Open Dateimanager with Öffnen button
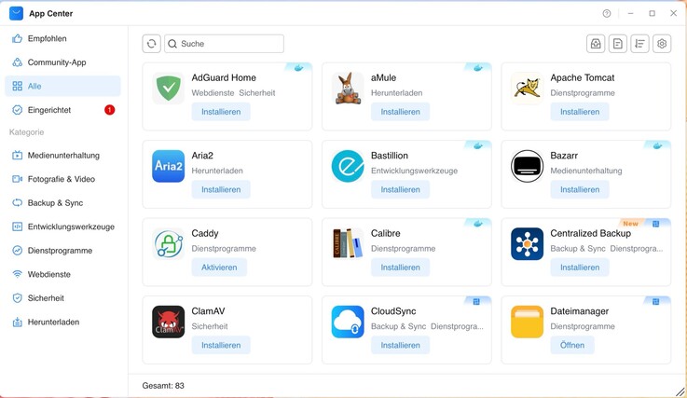 (572, 345)
